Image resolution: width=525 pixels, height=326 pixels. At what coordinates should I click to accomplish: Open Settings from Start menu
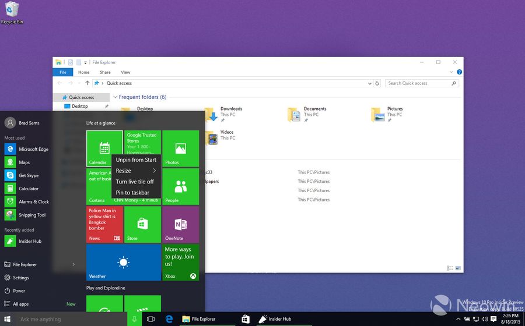pos(17,278)
